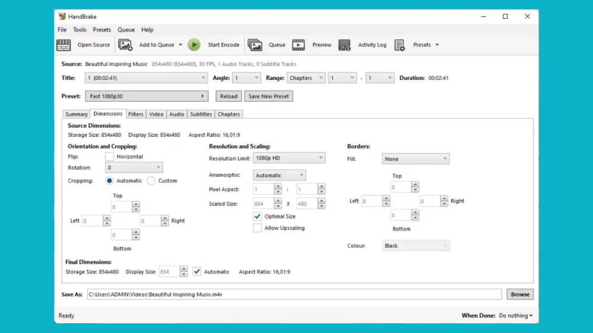Show the Activity Log from the toolbar

tap(344, 45)
